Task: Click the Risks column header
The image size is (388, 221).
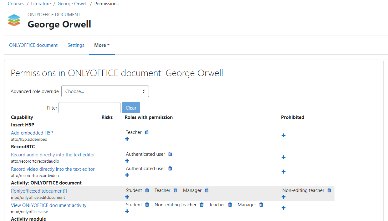Action: (107, 117)
